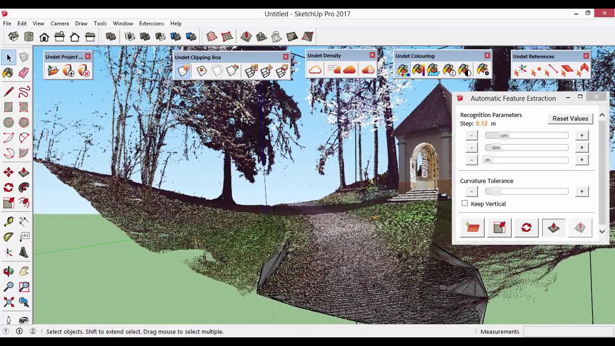615x346 pixels.
Task: Click the red plane extraction button
Action: [x=473, y=228]
